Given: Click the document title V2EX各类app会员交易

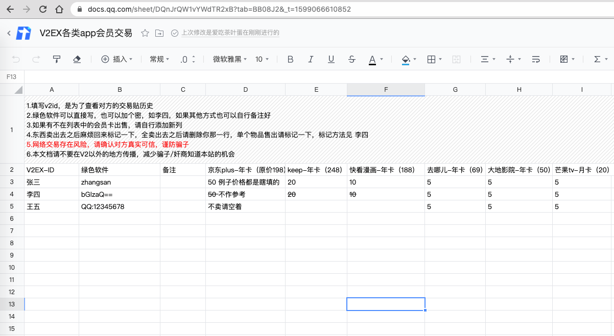Looking at the screenshot, I should click(x=86, y=33).
